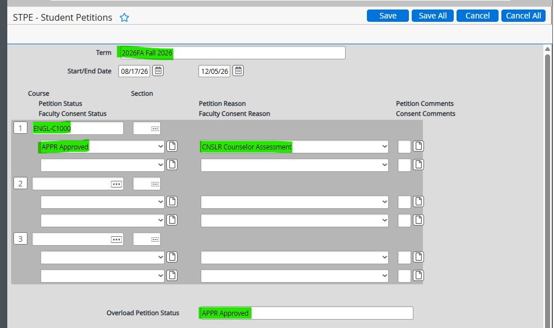Screen dimensions: 554x328
Task: Open detail icon beside APPR Approved petition status
Action: (172, 146)
